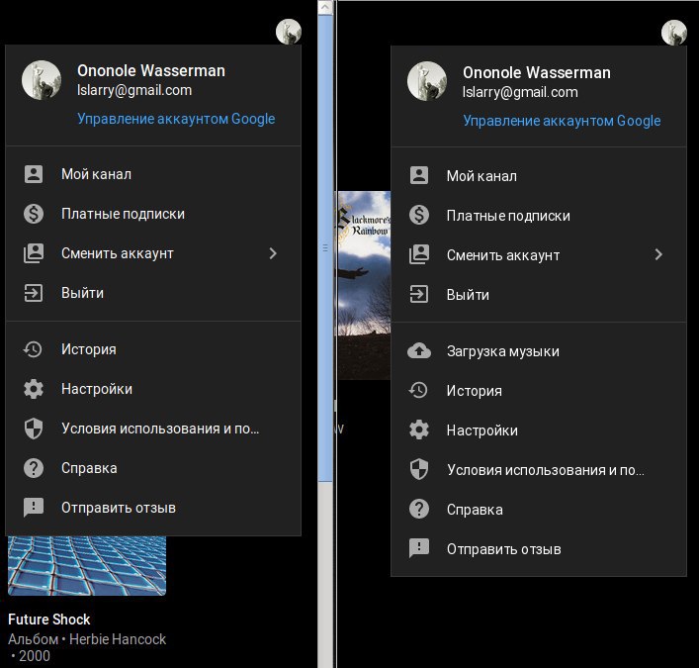Click "Платные подписки" text in right menu
This screenshot has height=668, width=699.
[x=508, y=216]
